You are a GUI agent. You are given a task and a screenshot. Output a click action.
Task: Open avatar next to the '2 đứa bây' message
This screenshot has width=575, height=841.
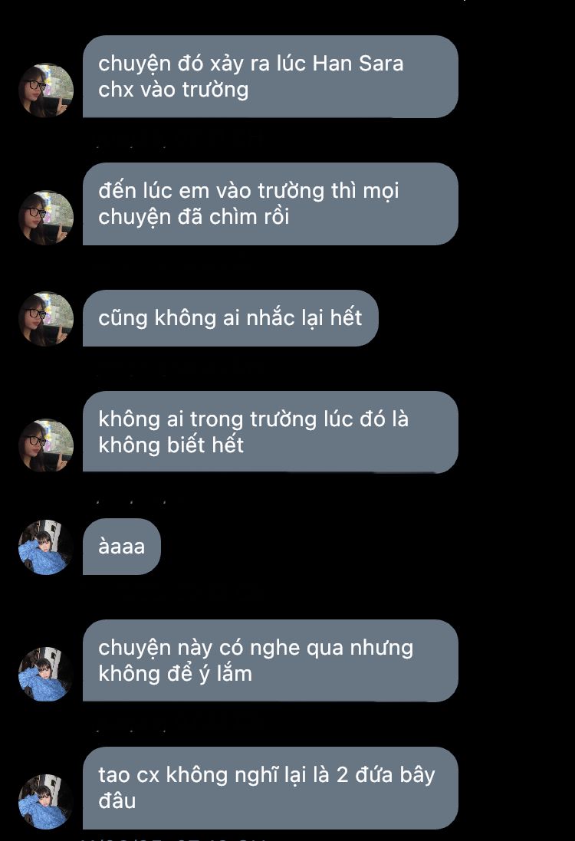[x=46, y=801]
